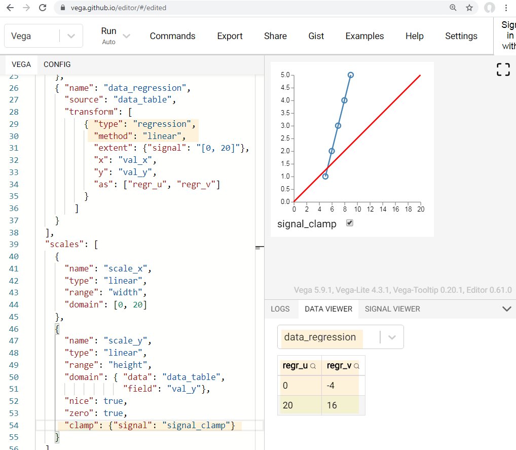
Task: Click the "regression" type value in code
Action: [162, 124]
